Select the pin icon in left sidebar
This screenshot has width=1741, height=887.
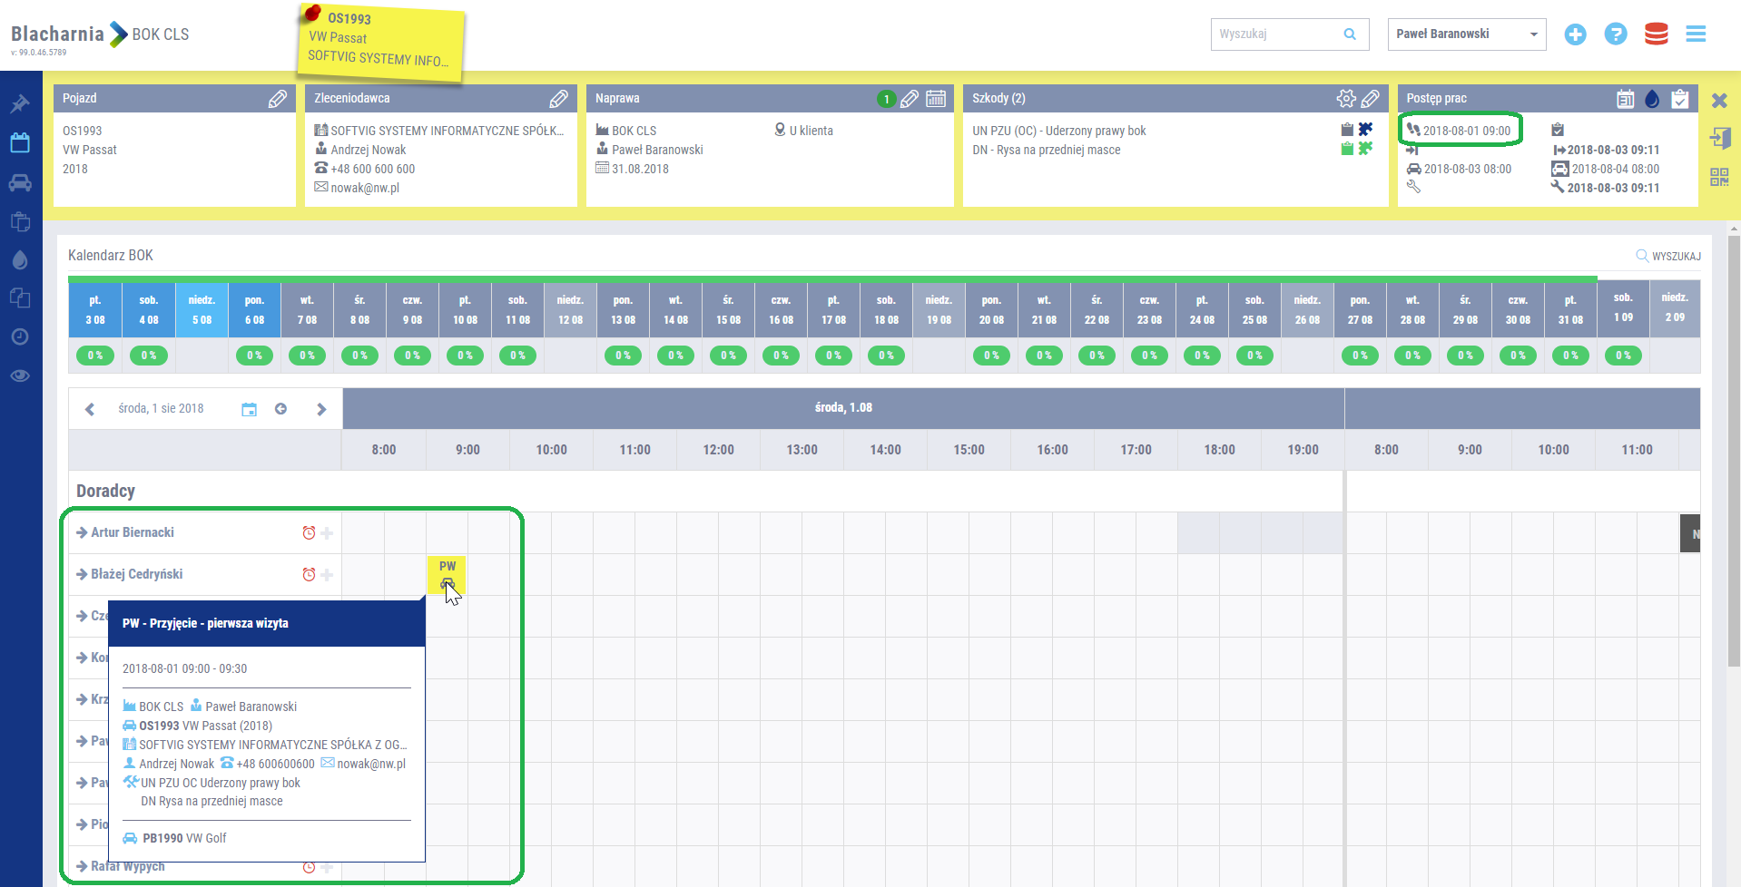coord(20,103)
